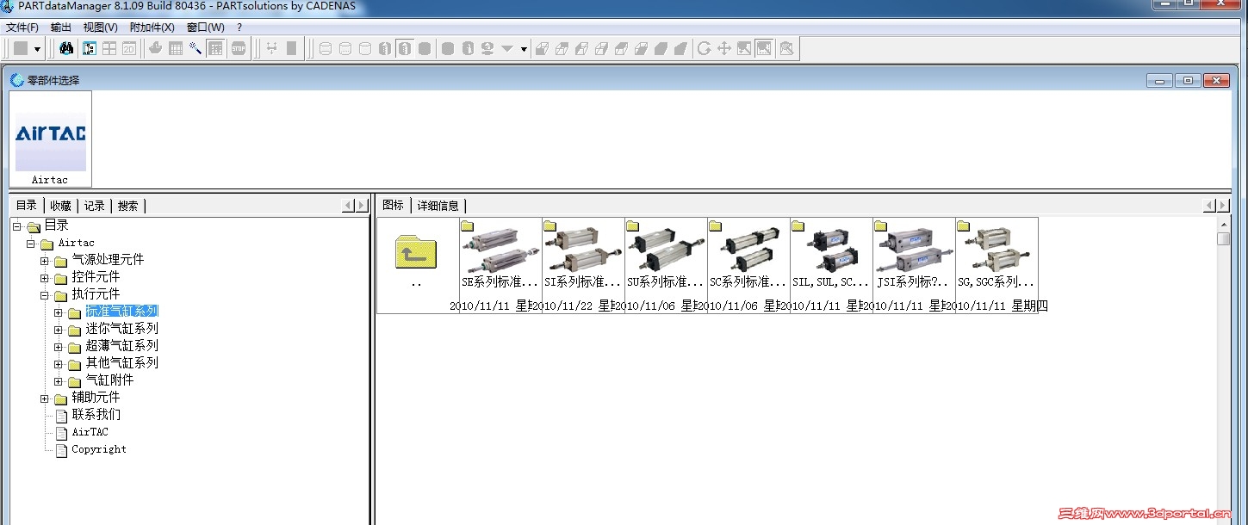This screenshot has height=525, width=1248.
Task: Click the last picture icon in toolbar
Action: click(786, 48)
